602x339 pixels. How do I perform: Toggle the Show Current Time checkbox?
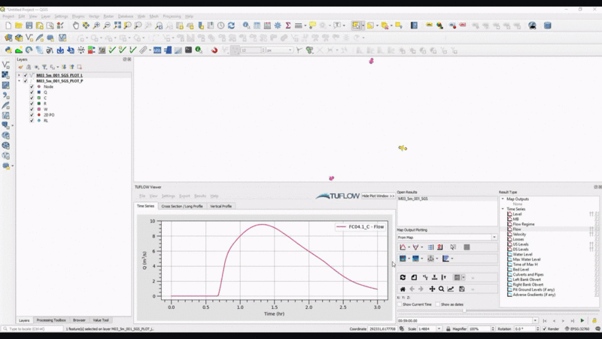400,304
